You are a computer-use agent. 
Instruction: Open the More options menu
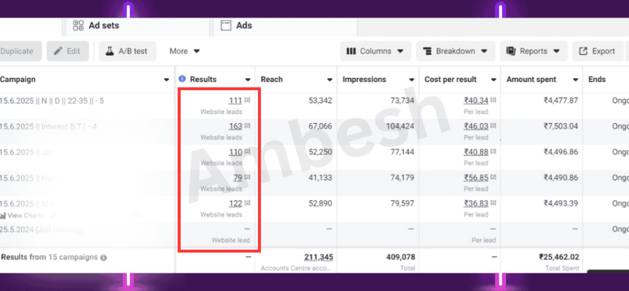click(185, 51)
